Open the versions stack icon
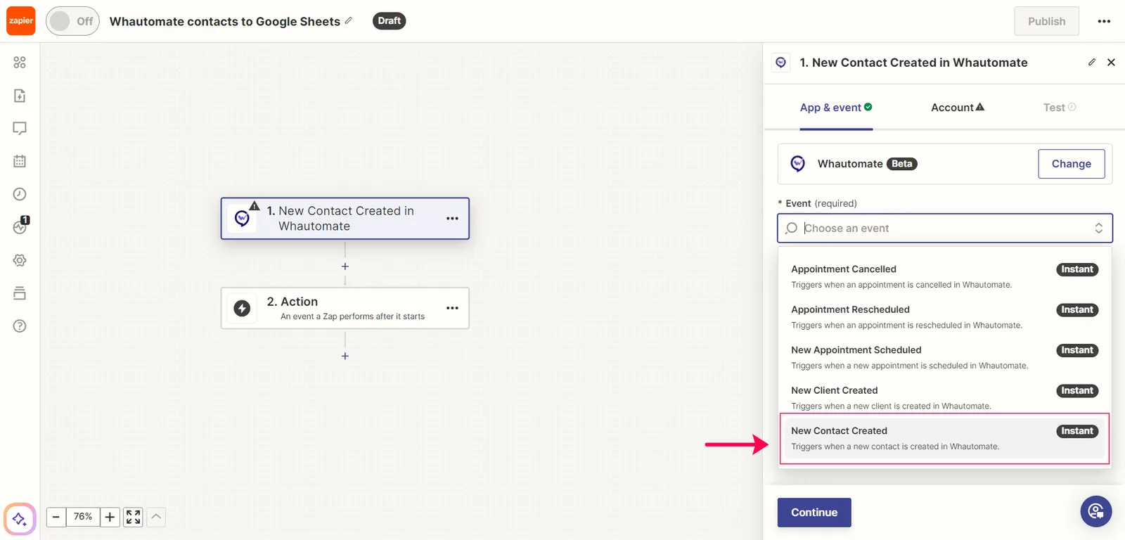The width and height of the screenshot is (1125, 540). 20,293
